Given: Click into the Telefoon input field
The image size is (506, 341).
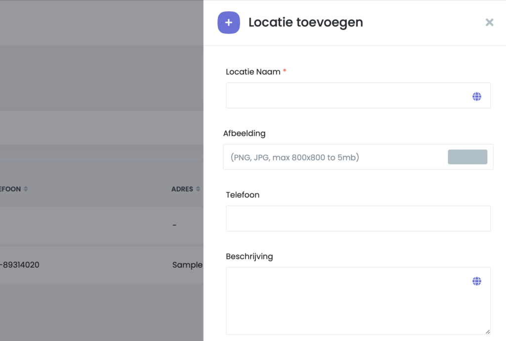Looking at the screenshot, I should tap(358, 218).
